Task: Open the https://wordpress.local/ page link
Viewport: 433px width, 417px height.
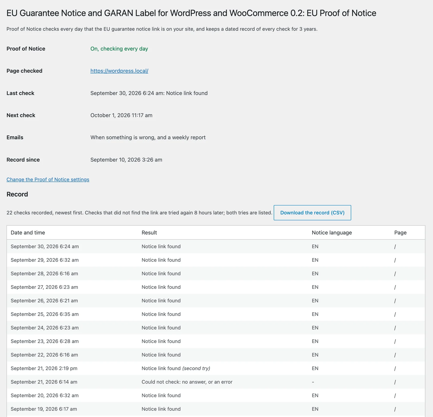Action: point(119,71)
